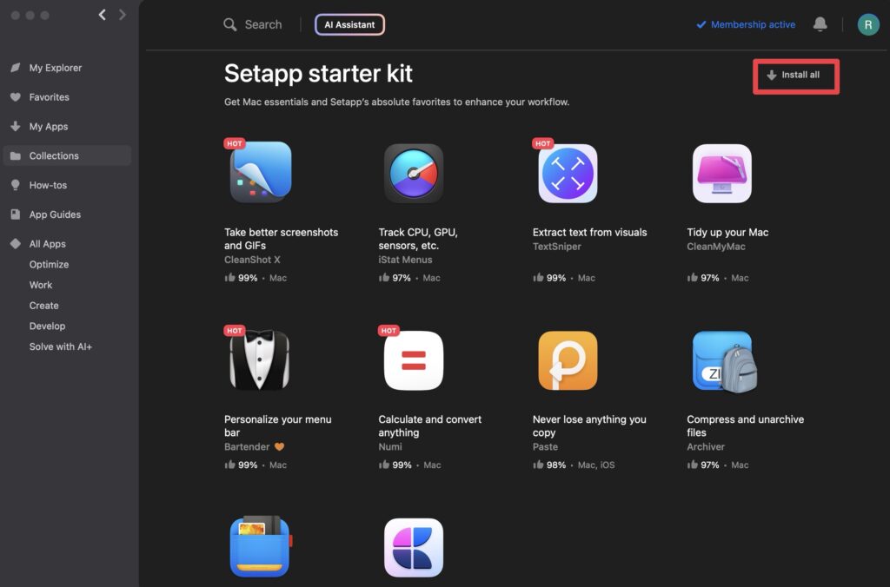Click the Archiver app name
Viewport: 890px width, 587px height.
pos(706,447)
